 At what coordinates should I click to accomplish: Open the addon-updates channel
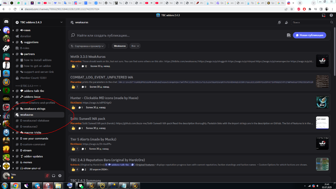39,157
